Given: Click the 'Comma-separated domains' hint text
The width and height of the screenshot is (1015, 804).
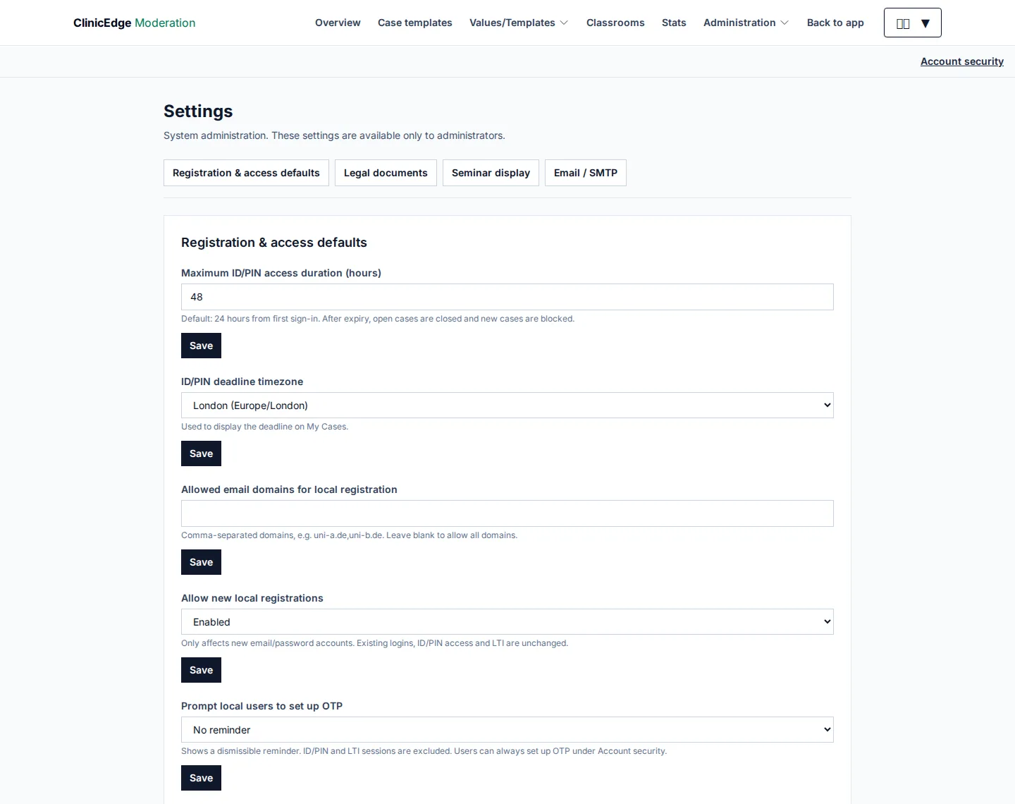Looking at the screenshot, I should pos(349,535).
